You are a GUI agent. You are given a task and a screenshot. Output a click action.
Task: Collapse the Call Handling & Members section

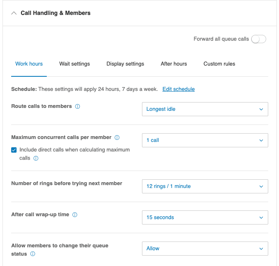(x=14, y=13)
